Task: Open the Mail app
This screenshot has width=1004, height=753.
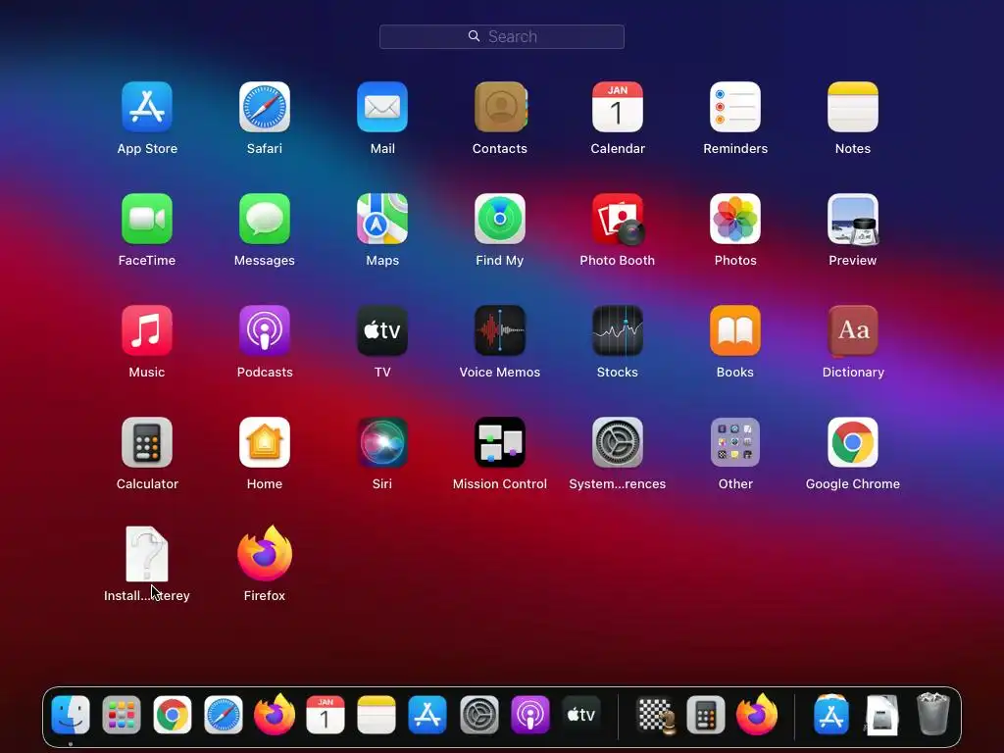Action: [x=382, y=107]
